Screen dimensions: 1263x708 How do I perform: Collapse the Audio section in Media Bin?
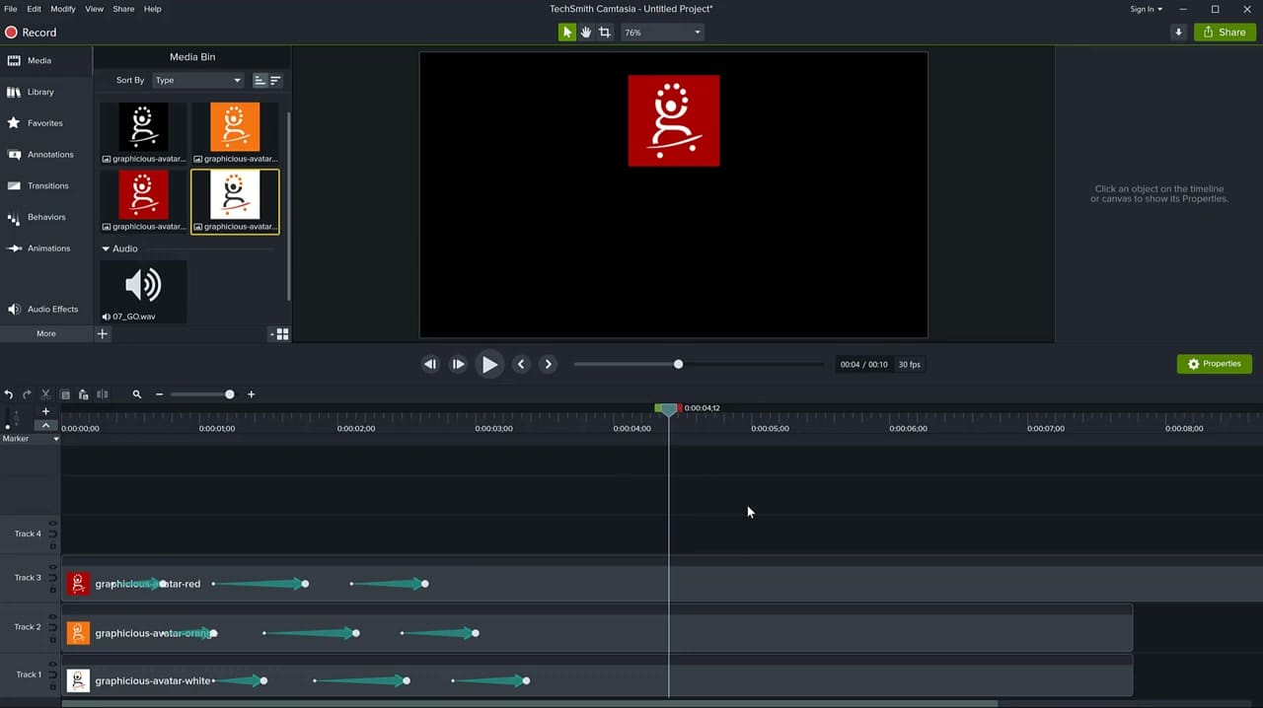pos(106,248)
